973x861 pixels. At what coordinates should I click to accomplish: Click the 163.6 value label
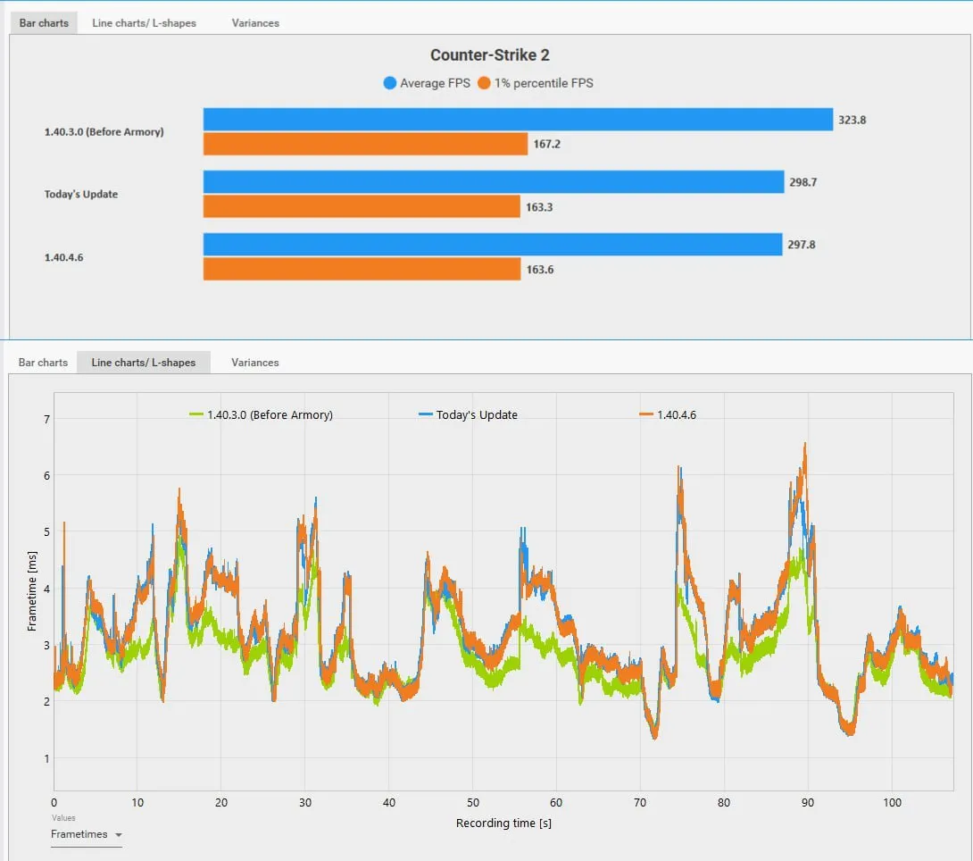coord(540,270)
